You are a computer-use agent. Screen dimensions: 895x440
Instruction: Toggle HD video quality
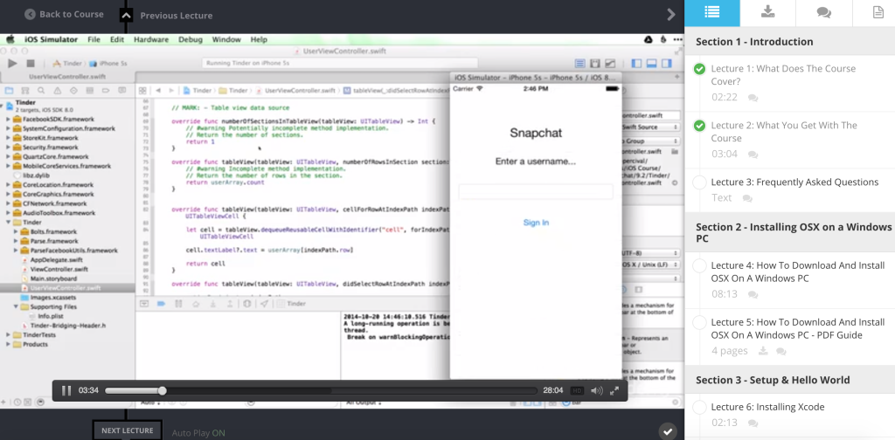pyautogui.click(x=577, y=391)
